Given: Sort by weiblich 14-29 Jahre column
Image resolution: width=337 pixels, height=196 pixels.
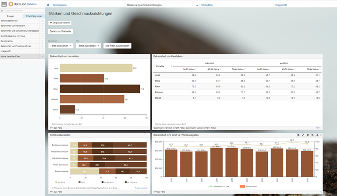Looking at the screenshot, I should [270, 69].
